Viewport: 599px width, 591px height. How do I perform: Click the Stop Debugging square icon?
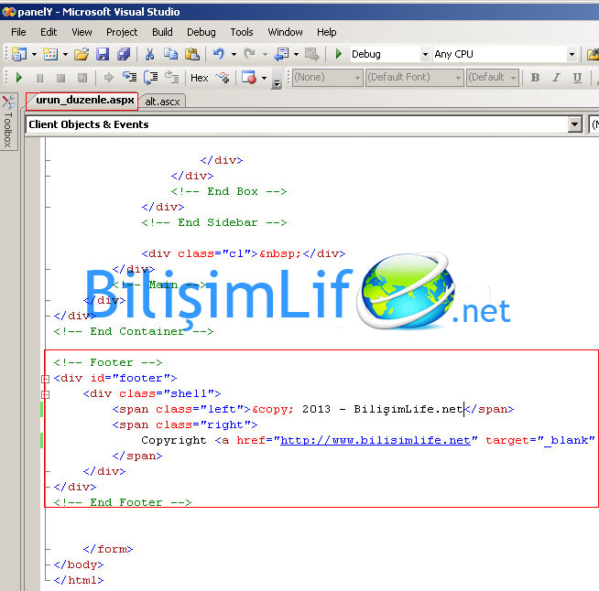click(60, 78)
